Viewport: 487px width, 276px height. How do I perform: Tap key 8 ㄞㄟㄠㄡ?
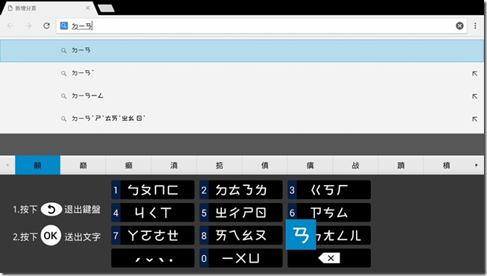(x=241, y=235)
